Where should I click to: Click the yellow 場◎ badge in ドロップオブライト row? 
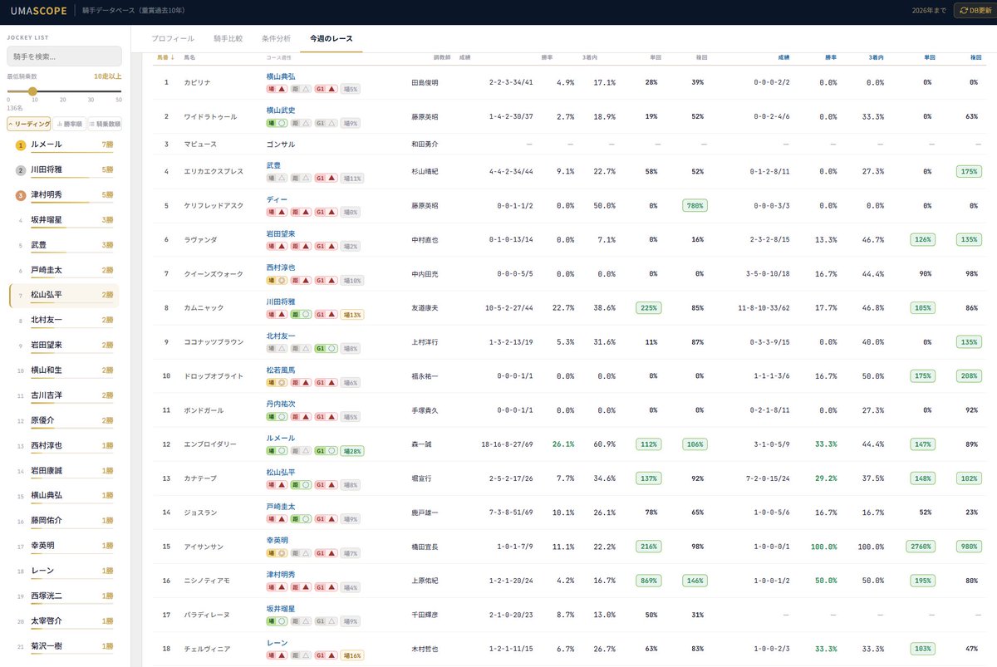pos(277,383)
